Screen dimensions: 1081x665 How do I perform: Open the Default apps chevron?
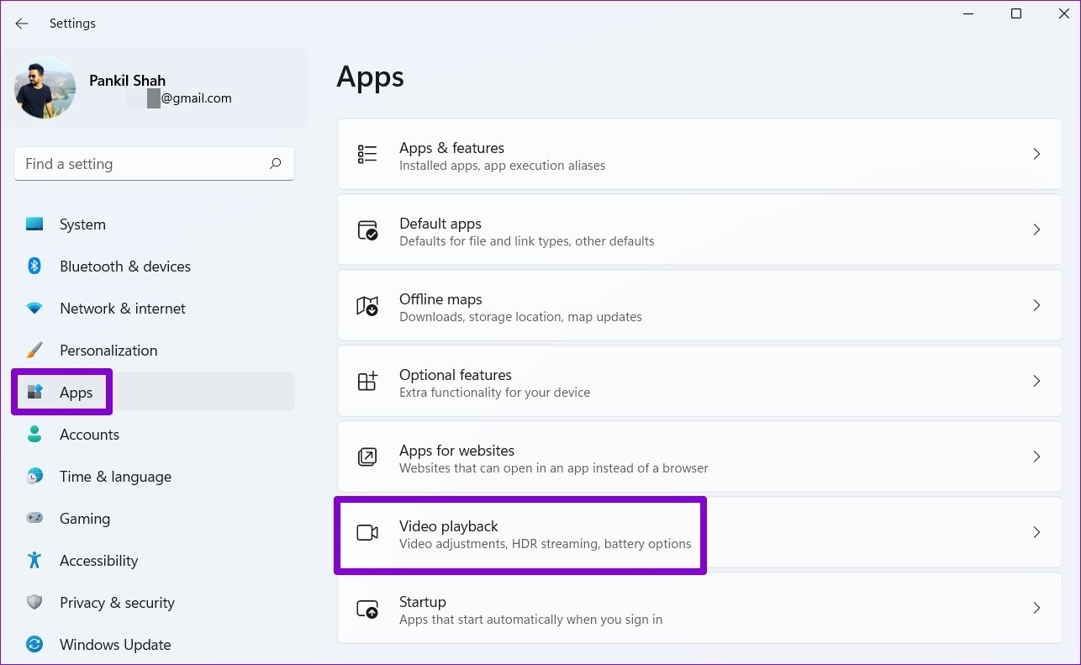(x=1036, y=230)
